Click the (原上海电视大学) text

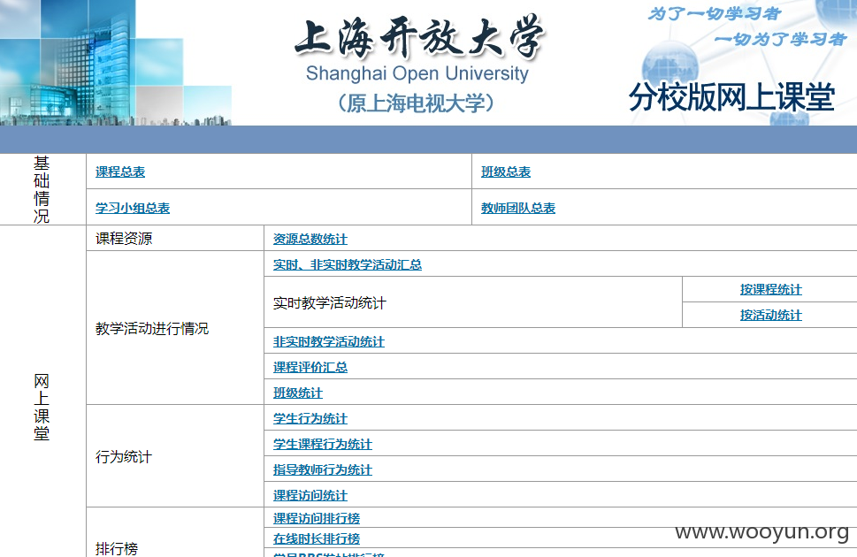point(416,103)
